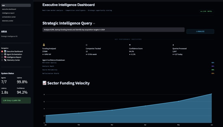The height and width of the screenshot is (127, 223).
Task: Click the chart emoji beside Sector Funding Velocity
Action: (44, 83)
